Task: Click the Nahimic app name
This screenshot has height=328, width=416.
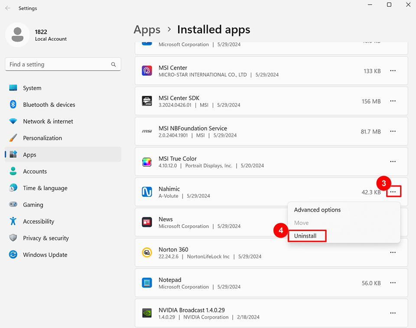Action: coord(169,189)
